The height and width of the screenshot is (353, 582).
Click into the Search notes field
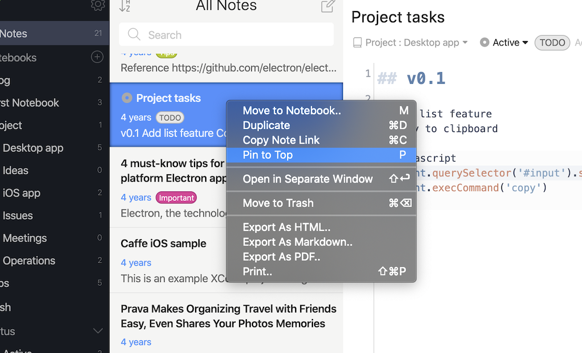(x=233, y=35)
